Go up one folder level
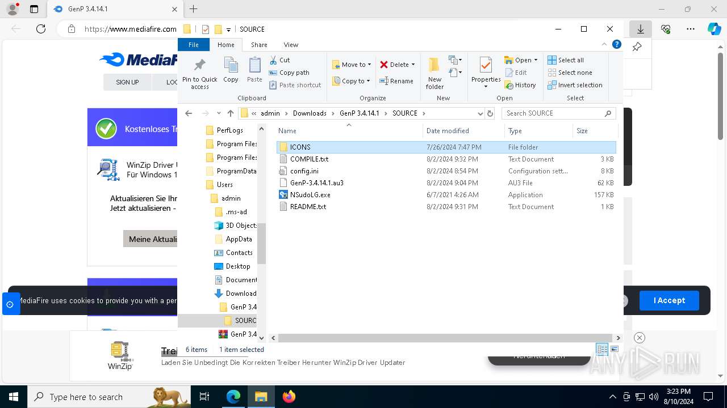Screen dimensions: 727x408 [230, 113]
